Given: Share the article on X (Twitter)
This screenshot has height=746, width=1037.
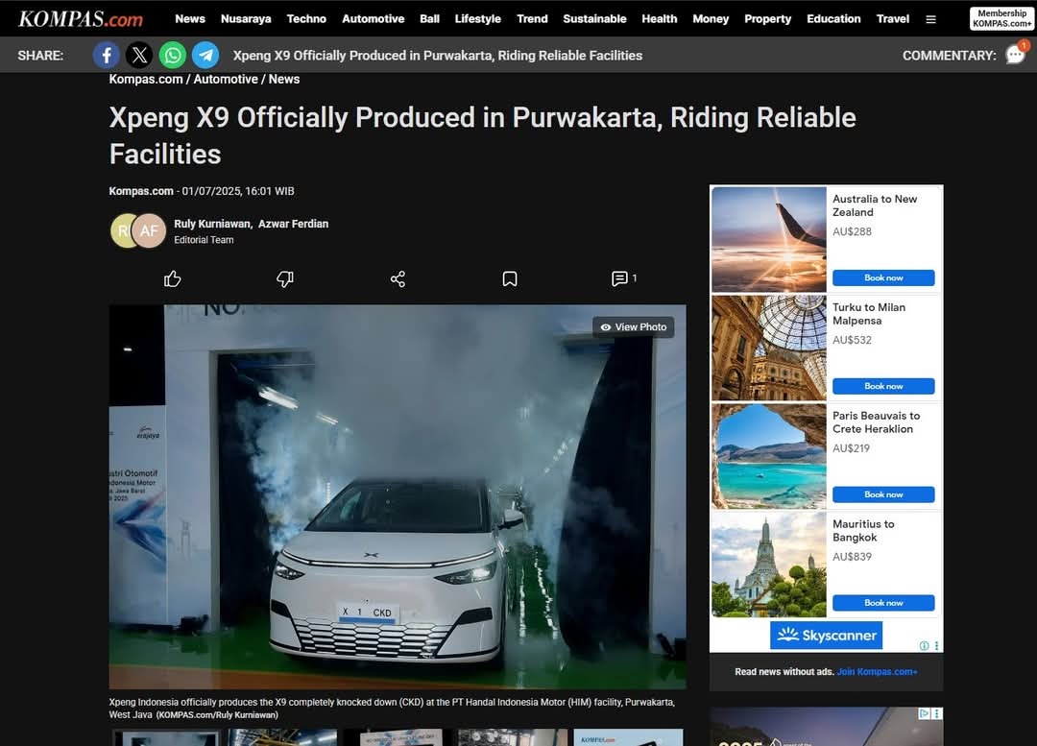Looking at the screenshot, I should (139, 56).
